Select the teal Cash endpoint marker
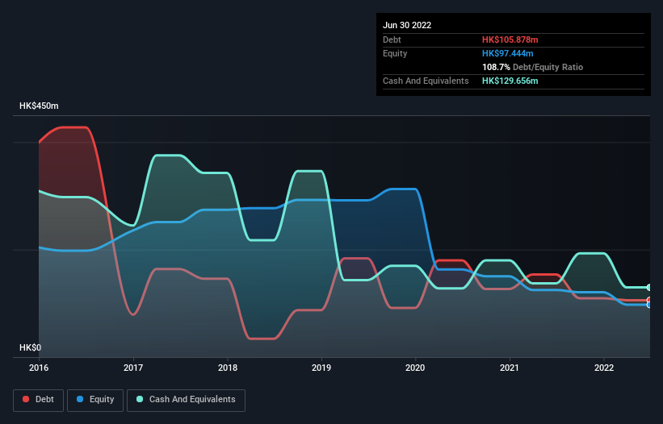This screenshot has height=424, width=663. (x=649, y=287)
